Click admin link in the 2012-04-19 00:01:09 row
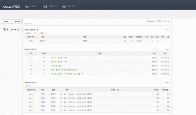The height and width of the screenshot is (115, 196). click(31, 102)
